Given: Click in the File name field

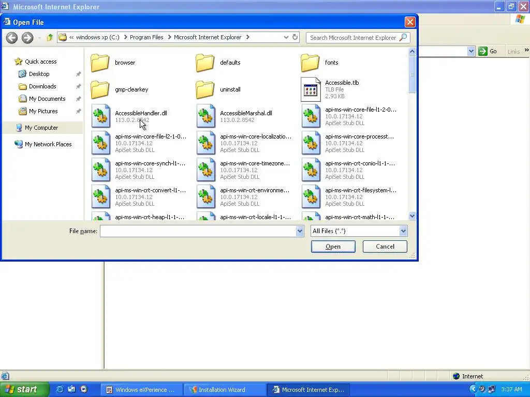Looking at the screenshot, I should click(198, 231).
